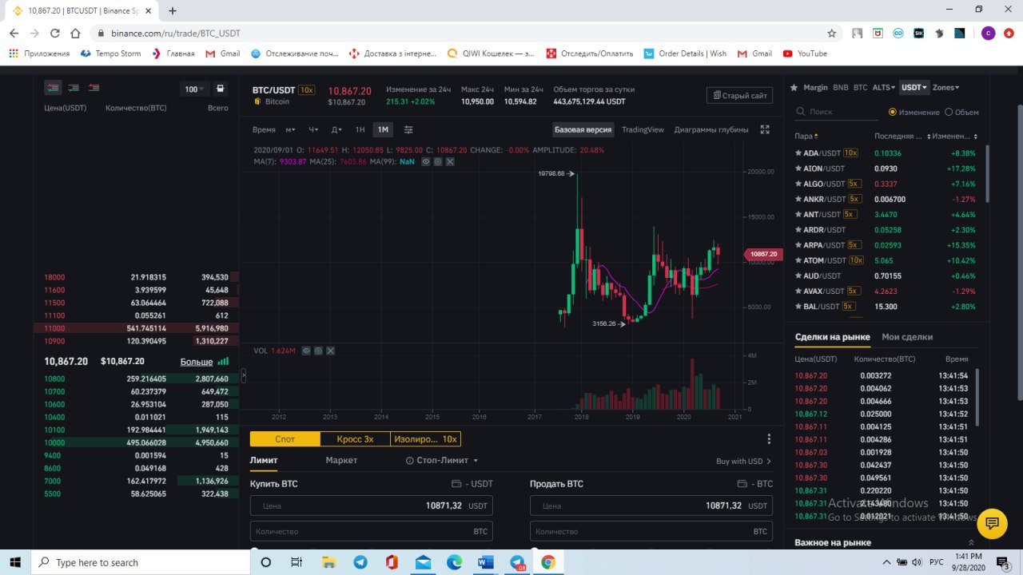Image resolution: width=1023 pixels, height=575 pixels.
Task: Remove the MA indicator with X
Action: pyautogui.click(x=450, y=161)
